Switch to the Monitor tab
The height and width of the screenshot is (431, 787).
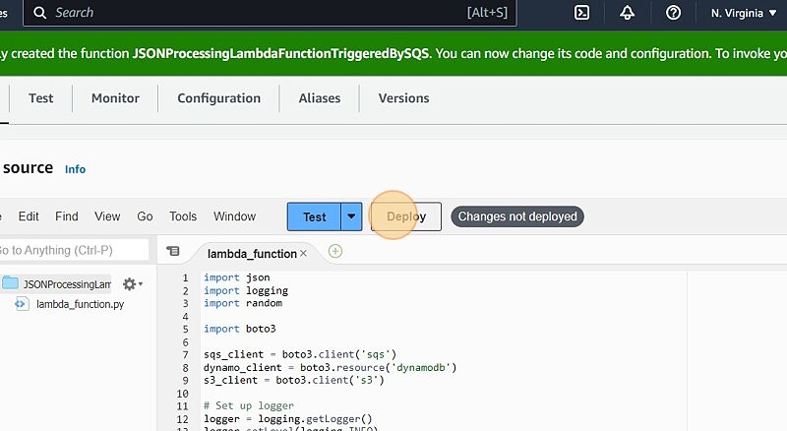click(115, 98)
